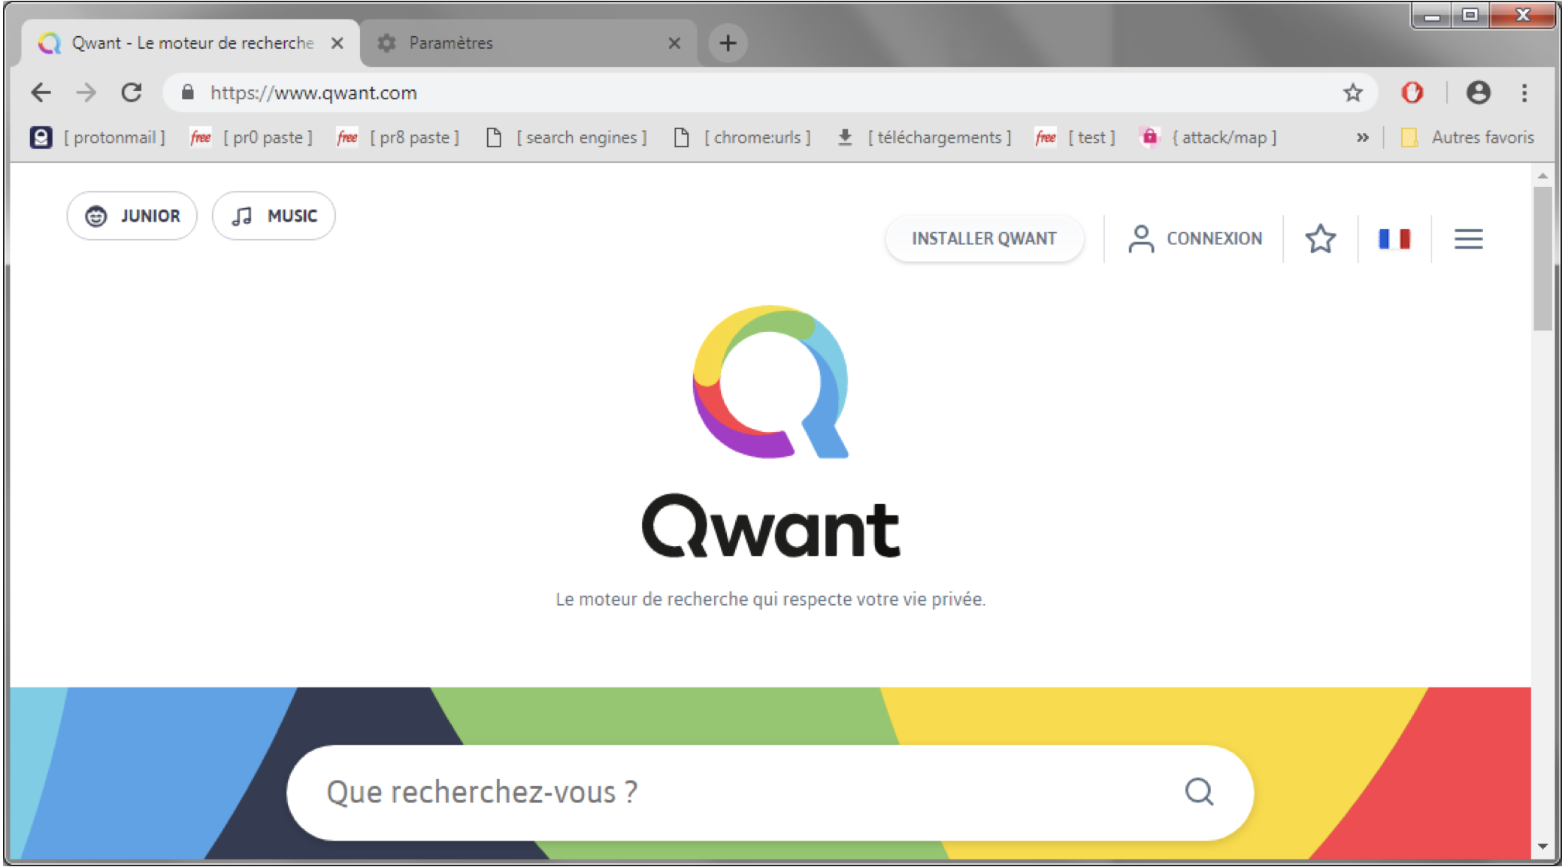1562x867 pixels.
Task: Open the pr0 paste bookmark
Action: pos(252,137)
